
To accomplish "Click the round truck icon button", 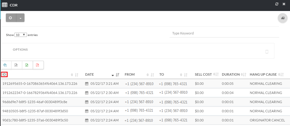I will pos(282,18).
